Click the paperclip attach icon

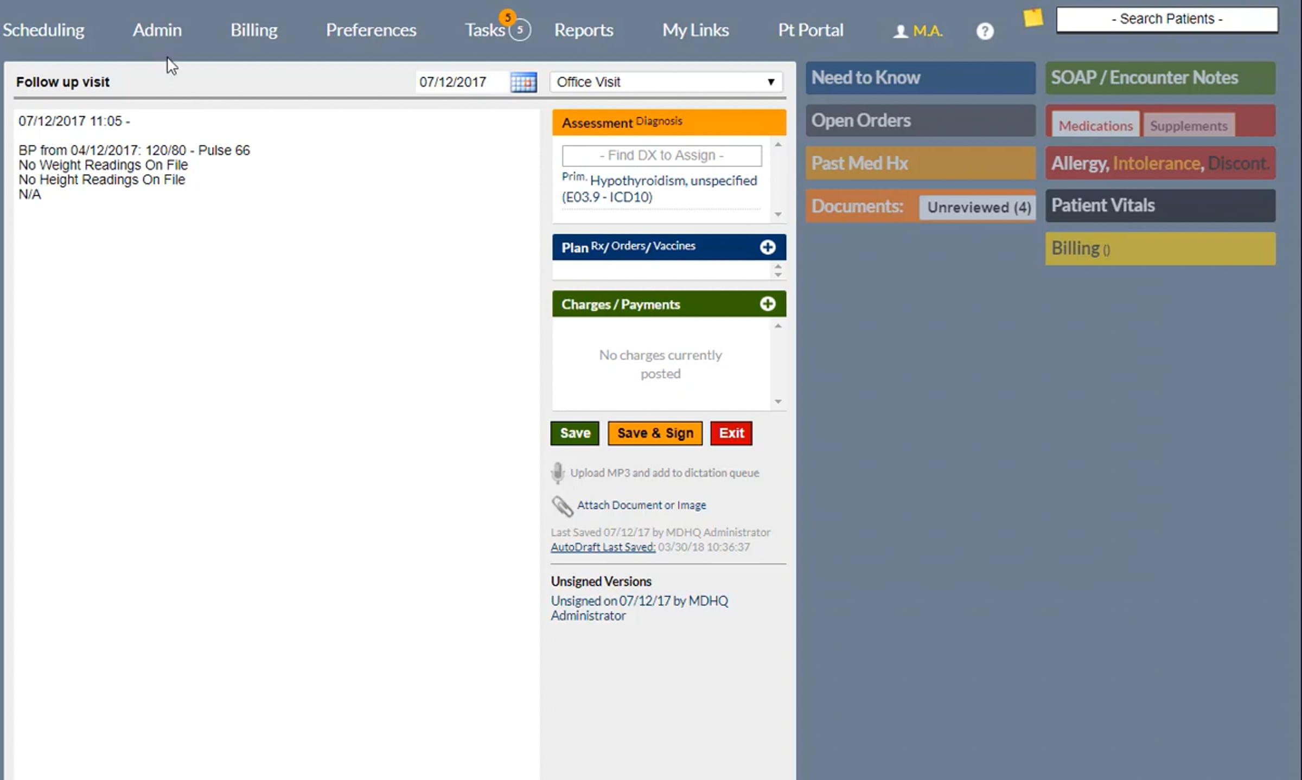click(562, 506)
